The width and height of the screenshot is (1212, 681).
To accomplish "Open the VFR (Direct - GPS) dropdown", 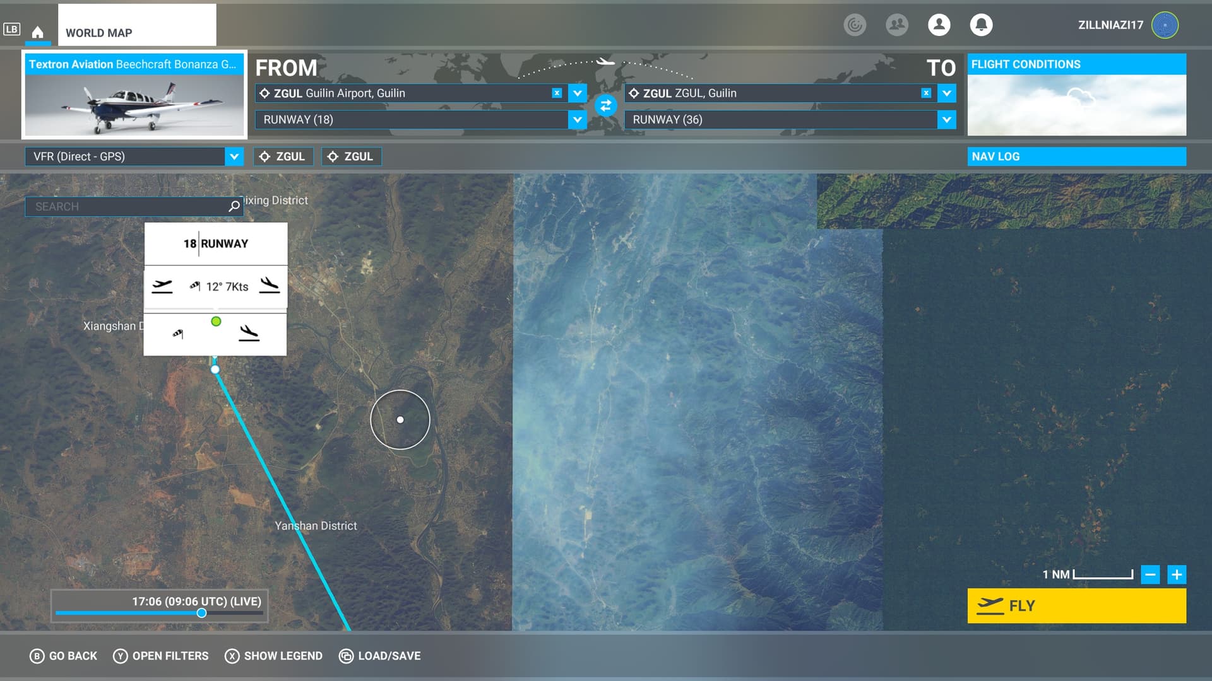I will (234, 156).
